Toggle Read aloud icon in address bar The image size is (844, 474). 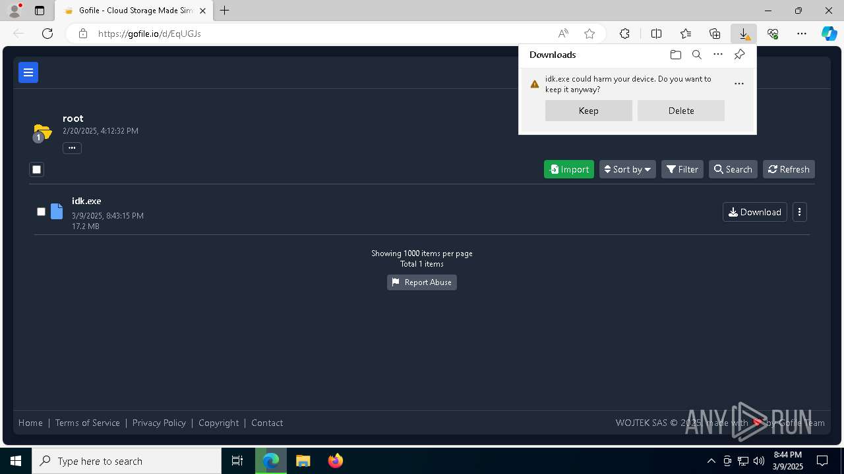point(563,34)
